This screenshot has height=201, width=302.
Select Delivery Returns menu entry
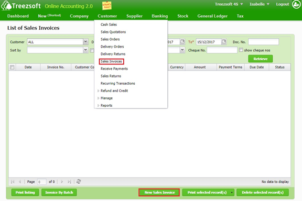113,54
